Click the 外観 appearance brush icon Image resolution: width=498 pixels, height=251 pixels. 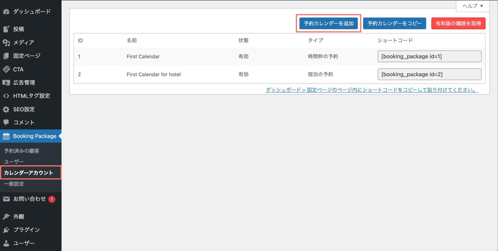[6, 216]
